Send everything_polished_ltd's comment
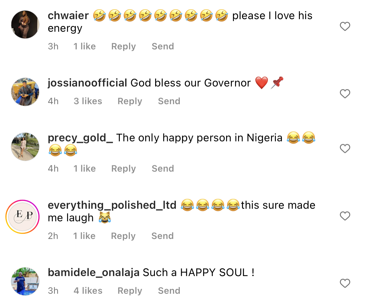 pos(162,236)
